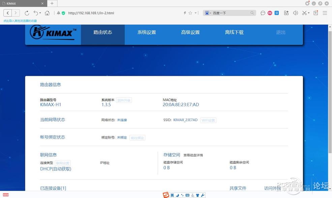Mute tab audio with the speaker icon
Viewport: 332px width, 198px height.
click(x=295, y=13)
